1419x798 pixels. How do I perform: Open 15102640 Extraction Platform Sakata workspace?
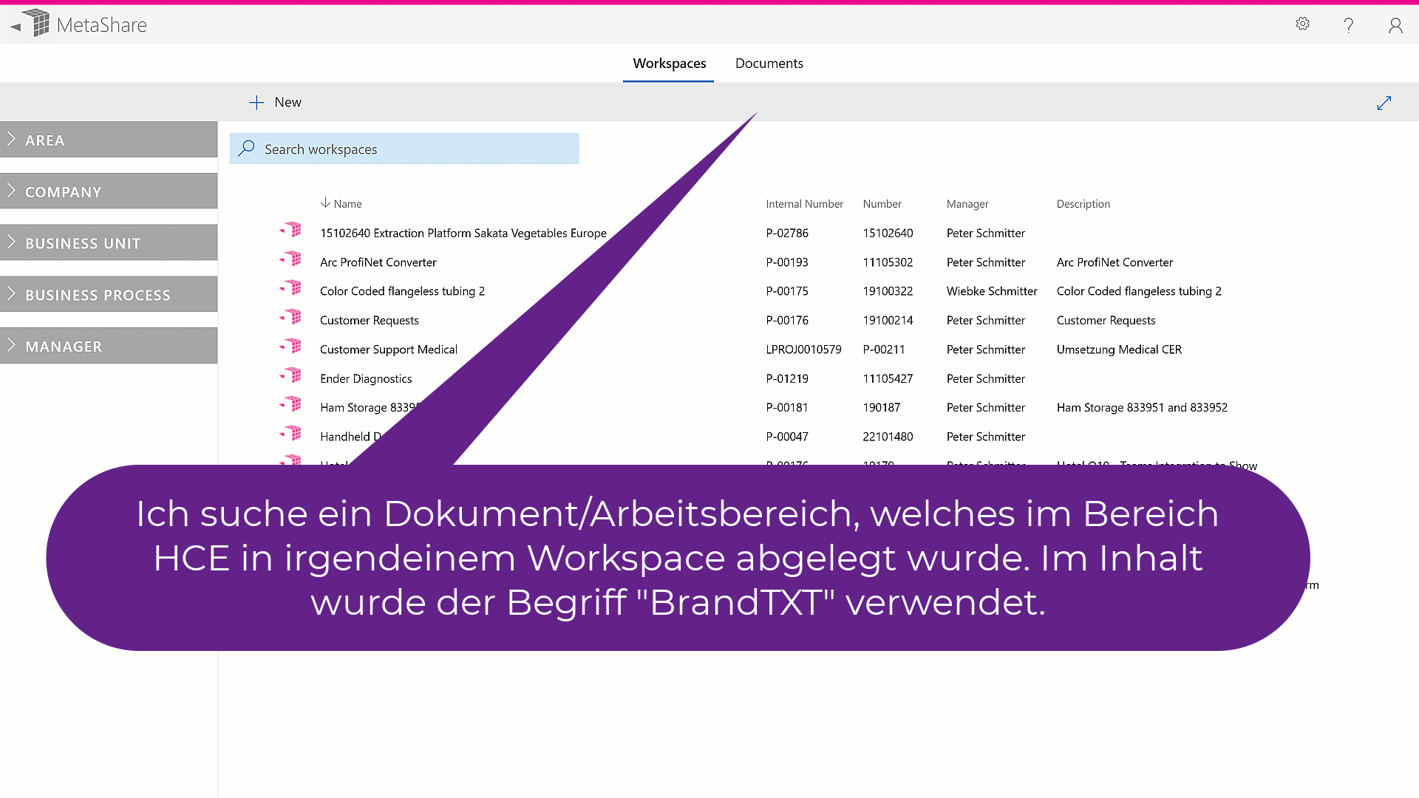pos(463,233)
